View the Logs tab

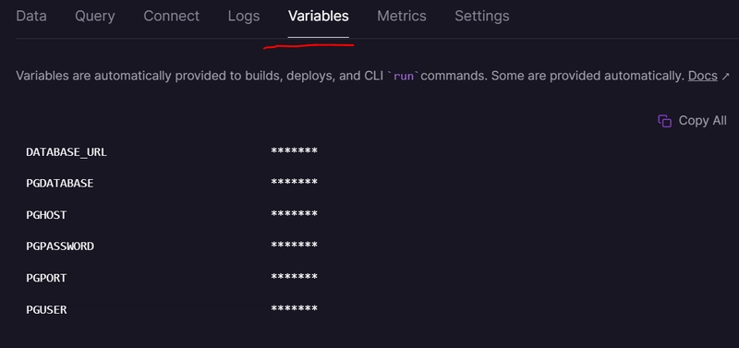tap(244, 16)
